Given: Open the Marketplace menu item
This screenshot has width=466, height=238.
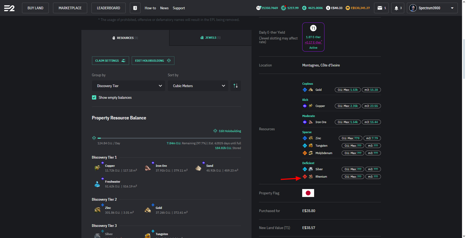Looking at the screenshot, I should pos(70,8).
